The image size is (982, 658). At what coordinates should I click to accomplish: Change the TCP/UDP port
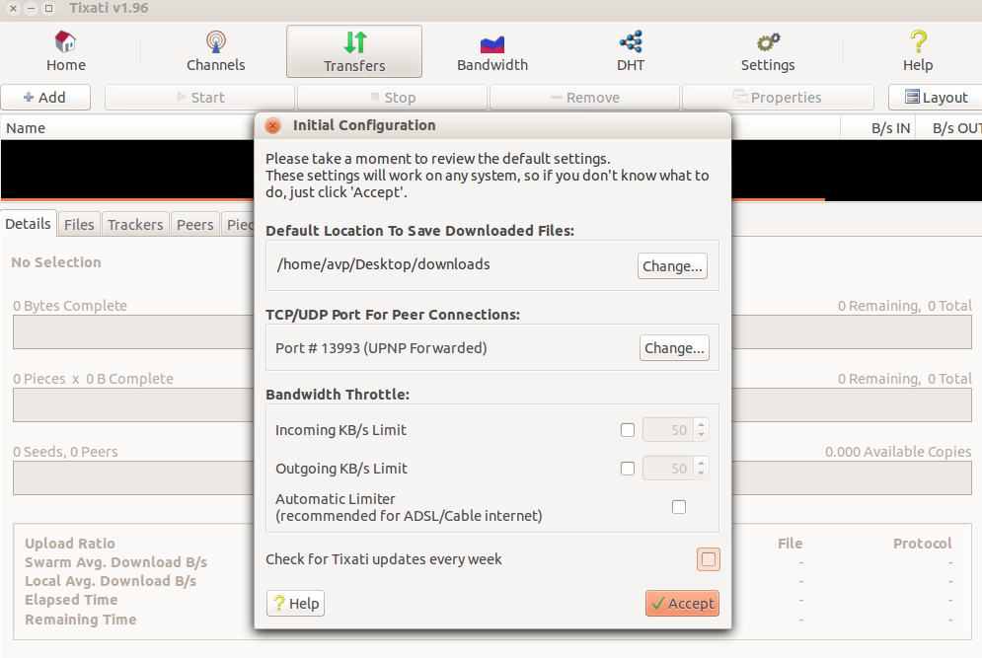(674, 348)
